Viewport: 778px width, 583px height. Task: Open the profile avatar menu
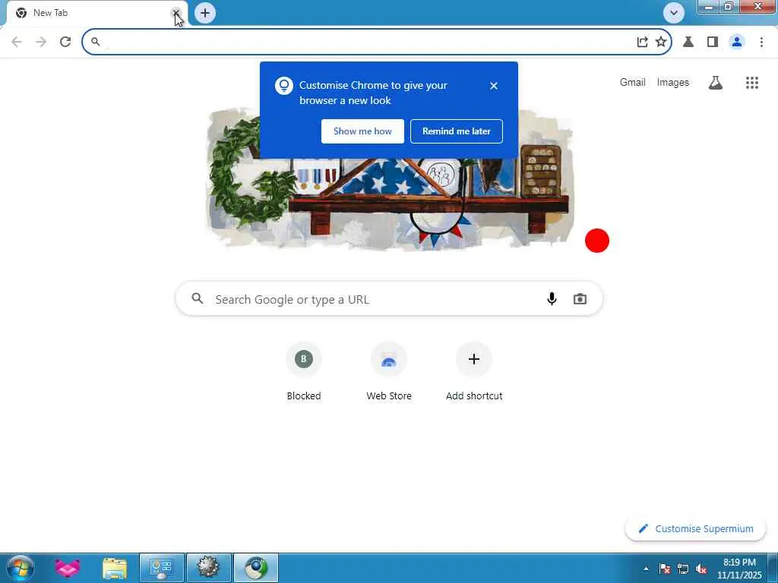[737, 42]
